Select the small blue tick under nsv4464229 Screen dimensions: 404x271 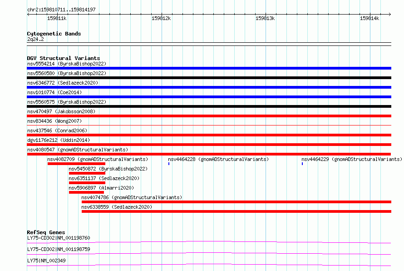302,164
